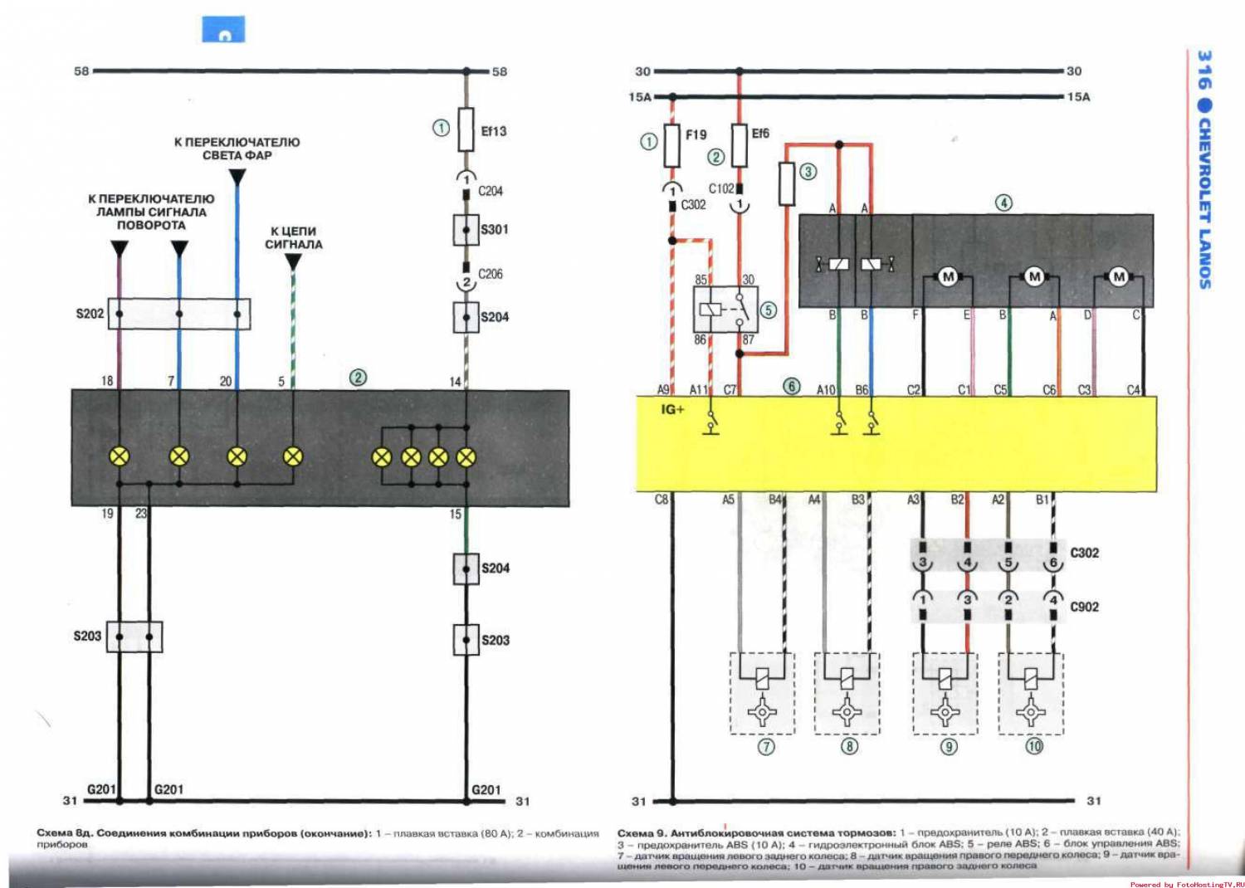Viewport: 1245px width, 888px height.
Task: Click the Ef6 fusible link symbol
Action: 740,139
